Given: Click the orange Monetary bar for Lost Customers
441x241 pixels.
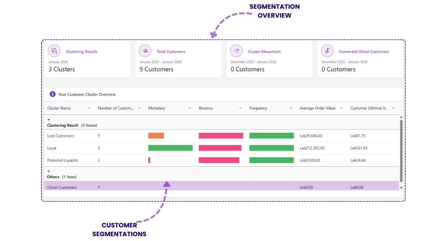Looking at the screenshot, I should click(x=156, y=135).
